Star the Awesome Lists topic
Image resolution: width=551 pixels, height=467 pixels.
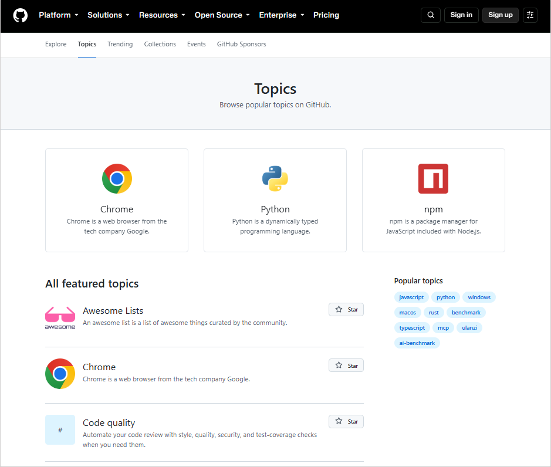[346, 310]
